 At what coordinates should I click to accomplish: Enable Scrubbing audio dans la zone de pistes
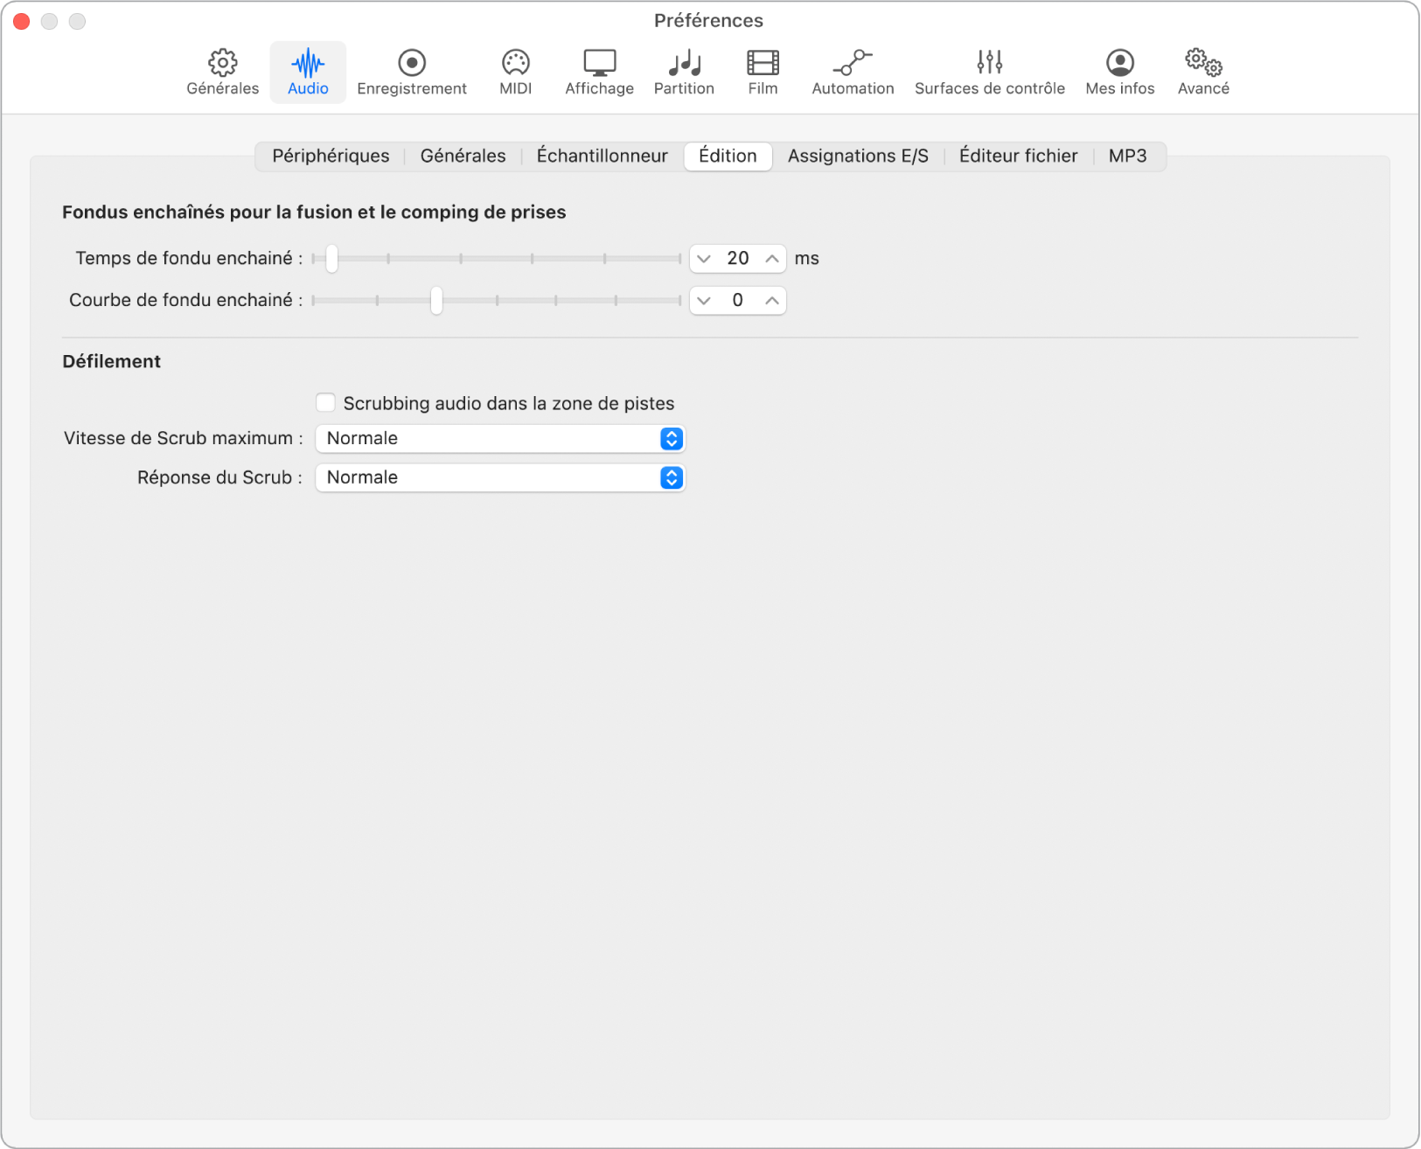click(325, 402)
